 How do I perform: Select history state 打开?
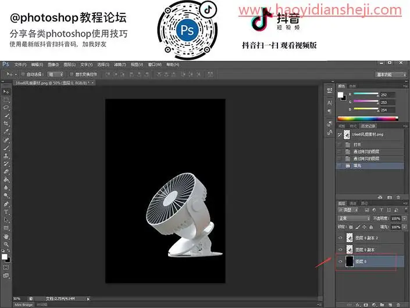point(370,144)
